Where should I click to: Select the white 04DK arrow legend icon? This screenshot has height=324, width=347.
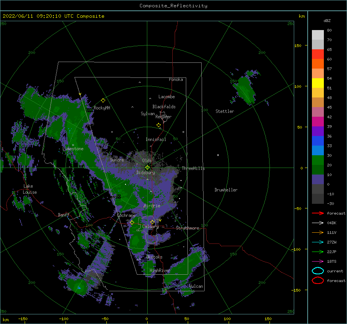(x=318, y=223)
